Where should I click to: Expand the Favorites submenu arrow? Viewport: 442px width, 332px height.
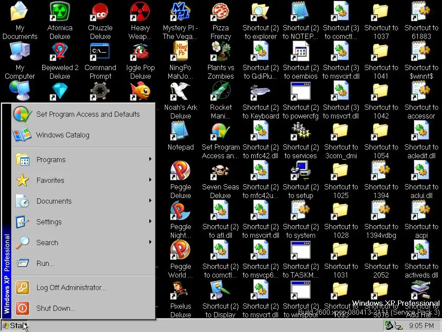[150, 180]
